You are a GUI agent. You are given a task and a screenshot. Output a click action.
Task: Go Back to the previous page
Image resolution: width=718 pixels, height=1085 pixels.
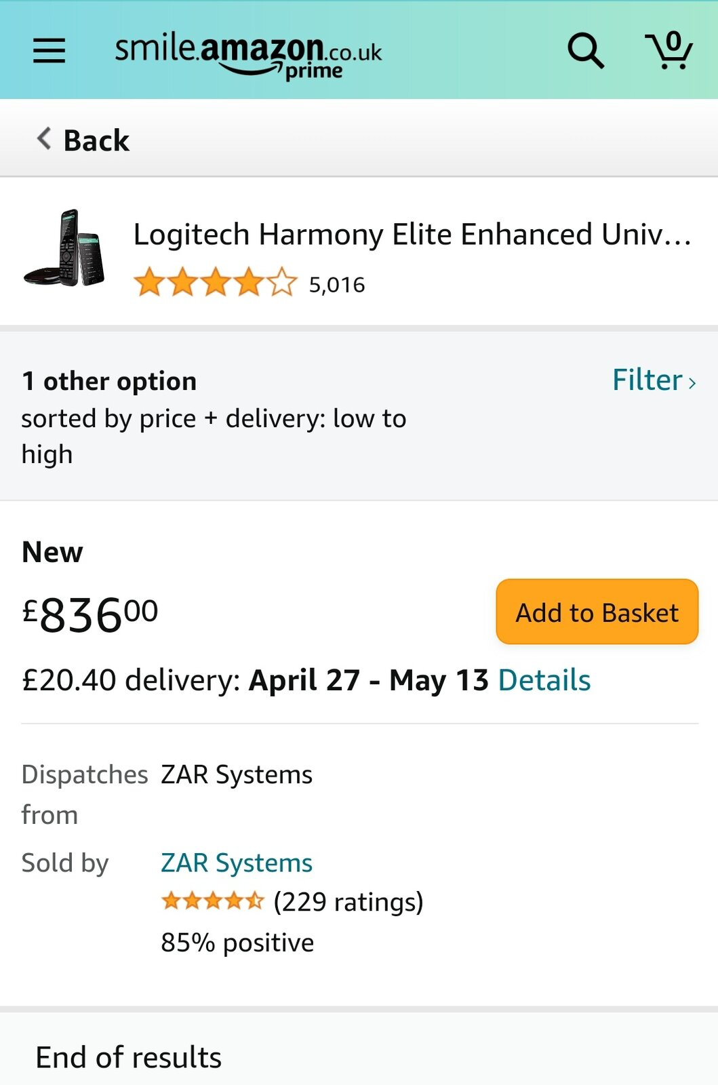coord(83,140)
